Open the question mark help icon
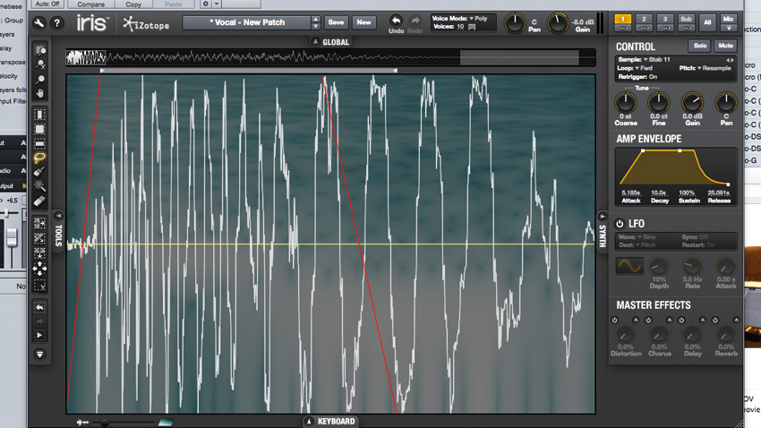 (56, 22)
